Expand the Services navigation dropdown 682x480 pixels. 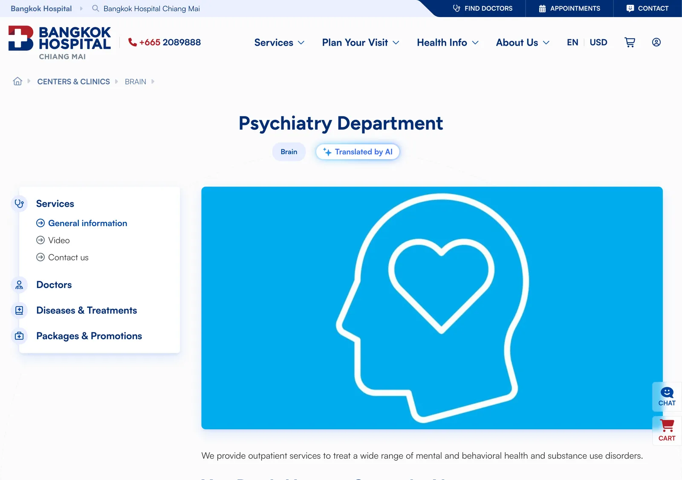[279, 42]
